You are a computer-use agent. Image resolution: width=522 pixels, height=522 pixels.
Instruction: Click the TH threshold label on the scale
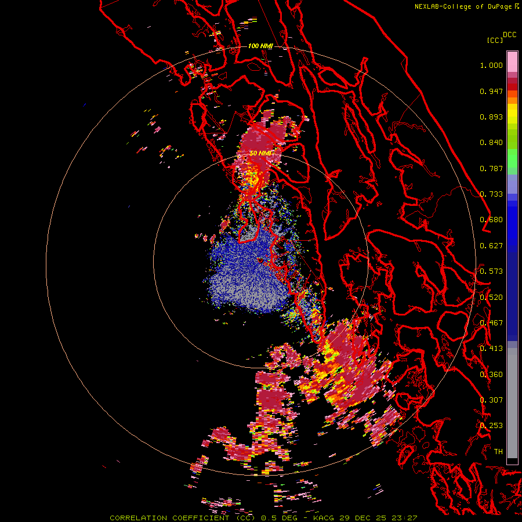(x=498, y=452)
